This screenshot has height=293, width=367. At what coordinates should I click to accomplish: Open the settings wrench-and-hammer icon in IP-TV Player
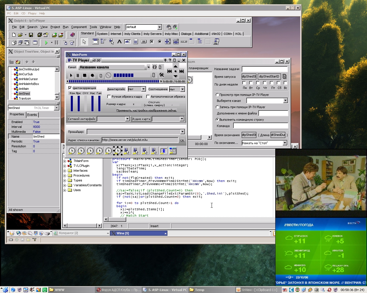(162, 75)
